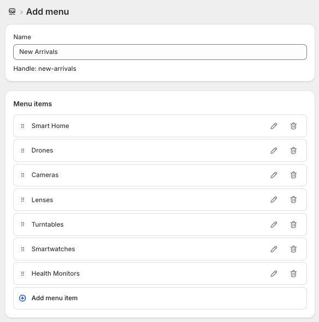
Task: Edit the Drones menu item
Action: 274,150
